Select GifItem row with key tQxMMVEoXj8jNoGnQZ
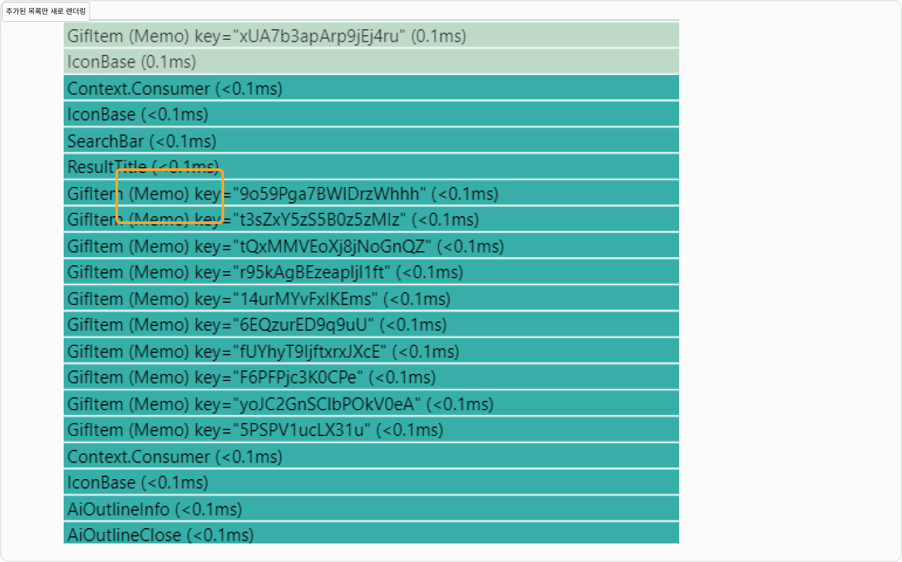The image size is (902, 562). coord(371,245)
